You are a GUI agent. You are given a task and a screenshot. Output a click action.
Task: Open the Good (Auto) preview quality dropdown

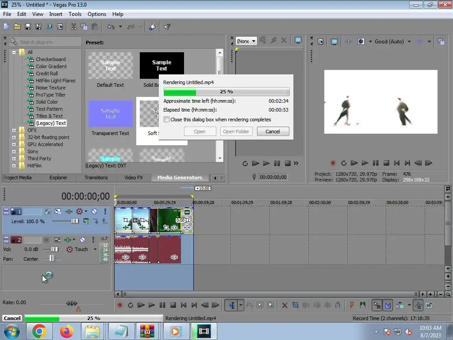pyautogui.click(x=409, y=41)
